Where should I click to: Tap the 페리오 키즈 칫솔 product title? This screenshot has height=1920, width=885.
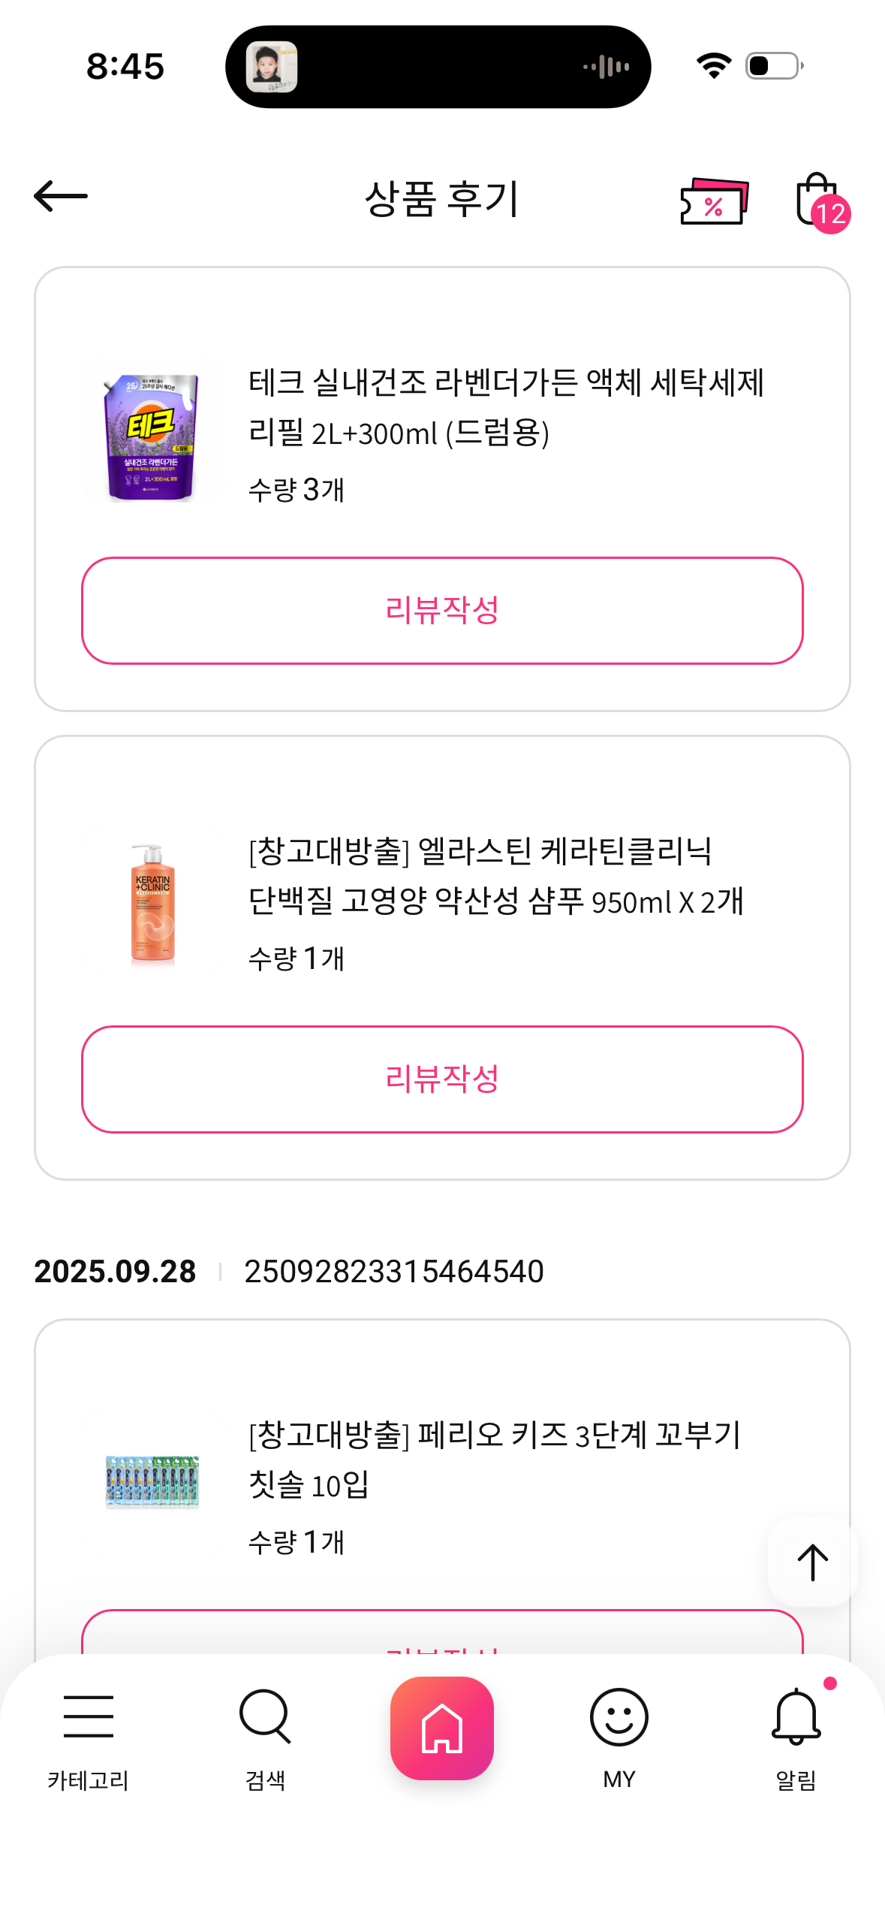pos(494,1459)
